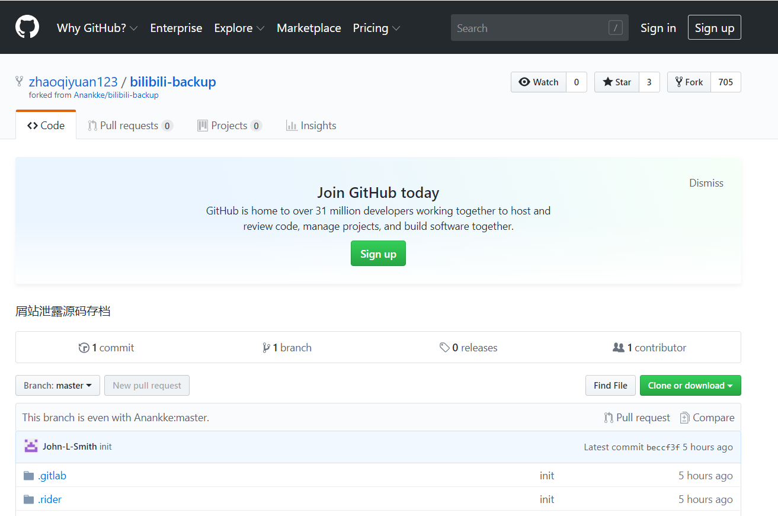Click the 'This branch is even with' text
Viewport: 778px width, 516px height.
pos(116,418)
